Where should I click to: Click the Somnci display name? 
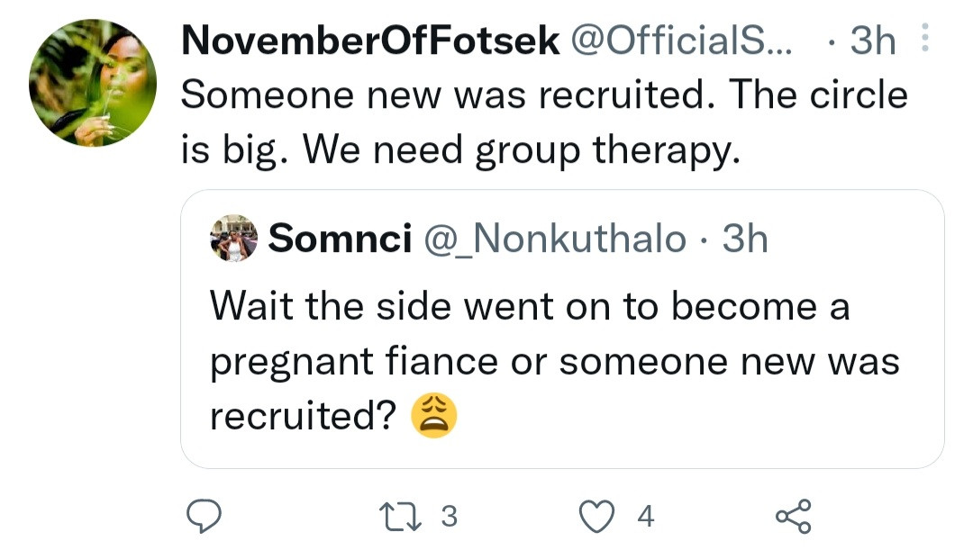(340, 239)
